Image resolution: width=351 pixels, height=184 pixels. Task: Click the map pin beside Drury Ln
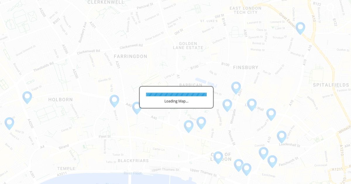(x=9, y=123)
